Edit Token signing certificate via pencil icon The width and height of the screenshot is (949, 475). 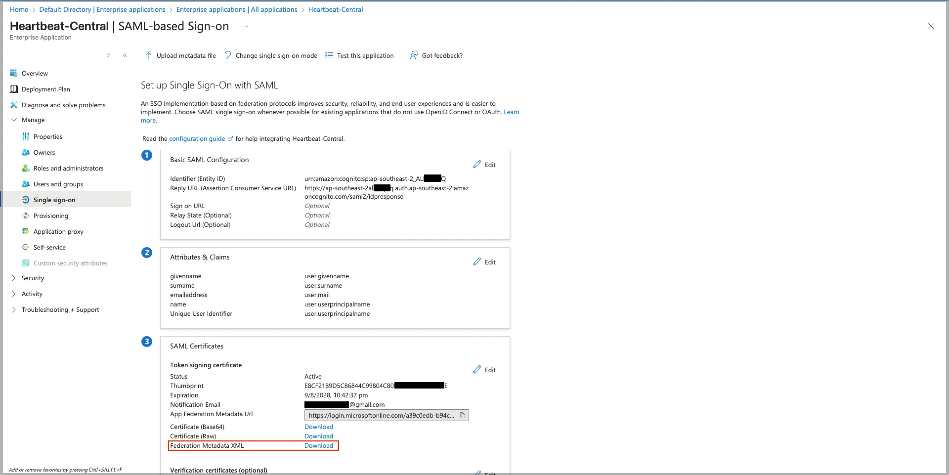coord(477,370)
